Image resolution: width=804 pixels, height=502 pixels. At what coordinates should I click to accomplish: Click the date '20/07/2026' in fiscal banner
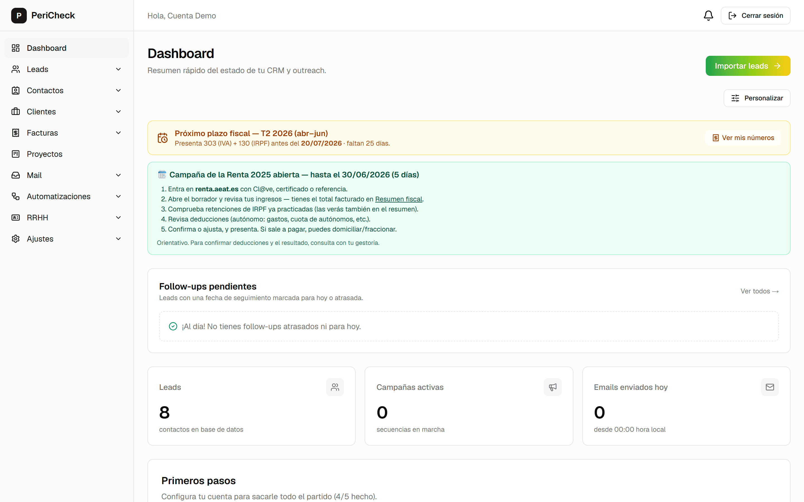click(321, 143)
